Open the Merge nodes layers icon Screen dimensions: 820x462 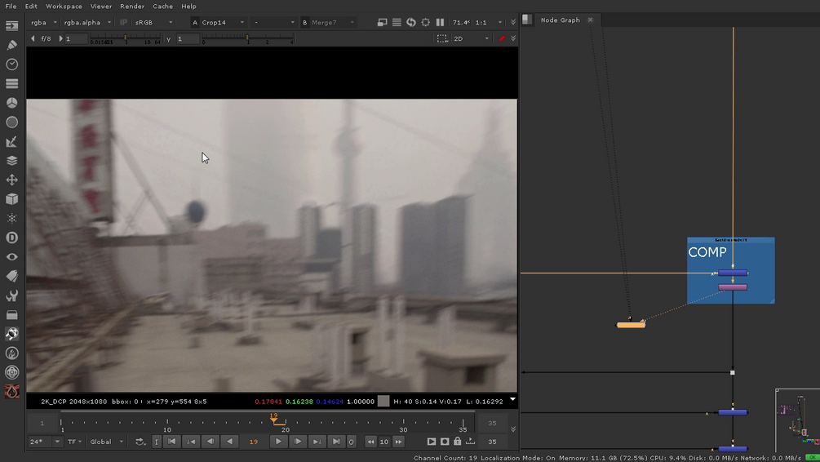[x=11, y=161]
